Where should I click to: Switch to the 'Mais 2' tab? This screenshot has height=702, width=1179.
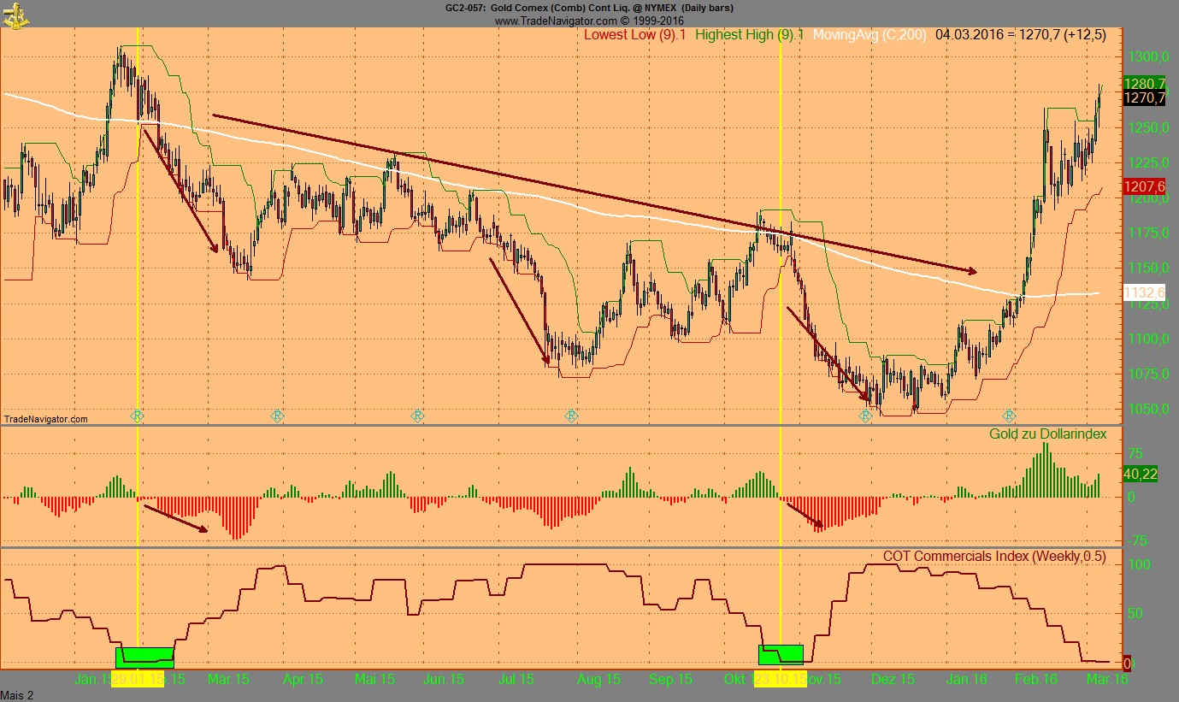[17, 695]
